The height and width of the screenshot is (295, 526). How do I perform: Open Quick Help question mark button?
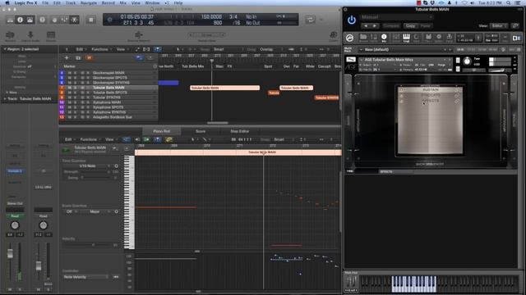tap(42, 20)
